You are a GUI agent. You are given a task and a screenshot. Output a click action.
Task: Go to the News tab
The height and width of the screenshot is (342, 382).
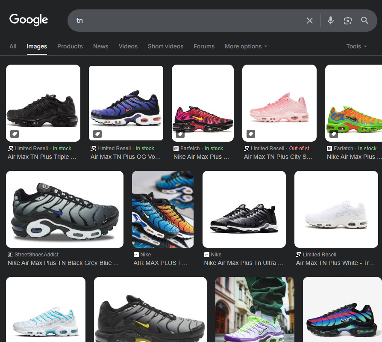pyautogui.click(x=100, y=46)
